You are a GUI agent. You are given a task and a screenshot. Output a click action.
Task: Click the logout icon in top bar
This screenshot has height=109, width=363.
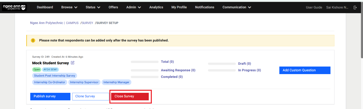[x=355, y=7]
